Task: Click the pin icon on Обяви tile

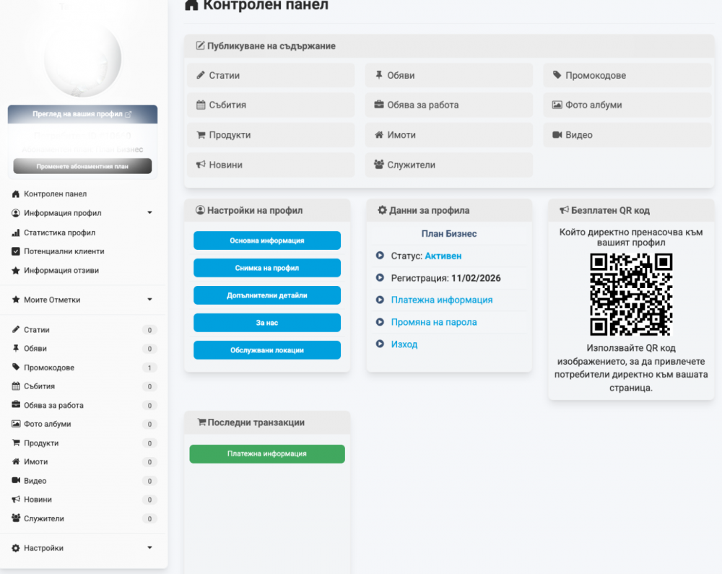Action: click(x=379, y=75)
